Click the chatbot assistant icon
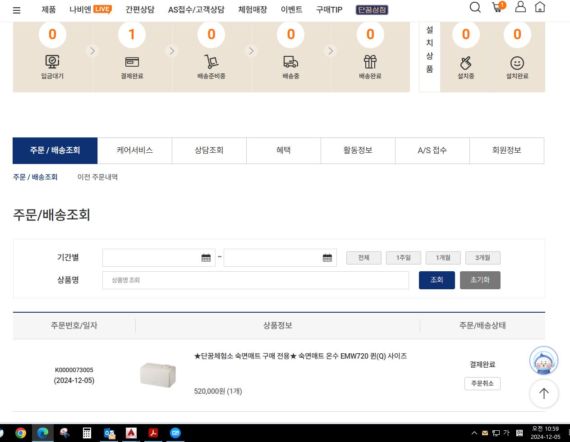Screen dimensions: 570x442 click(543, 360)
